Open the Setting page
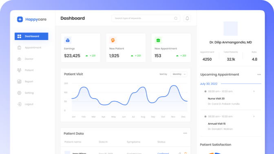Screen dimensions: 274x154 [29, 93]
